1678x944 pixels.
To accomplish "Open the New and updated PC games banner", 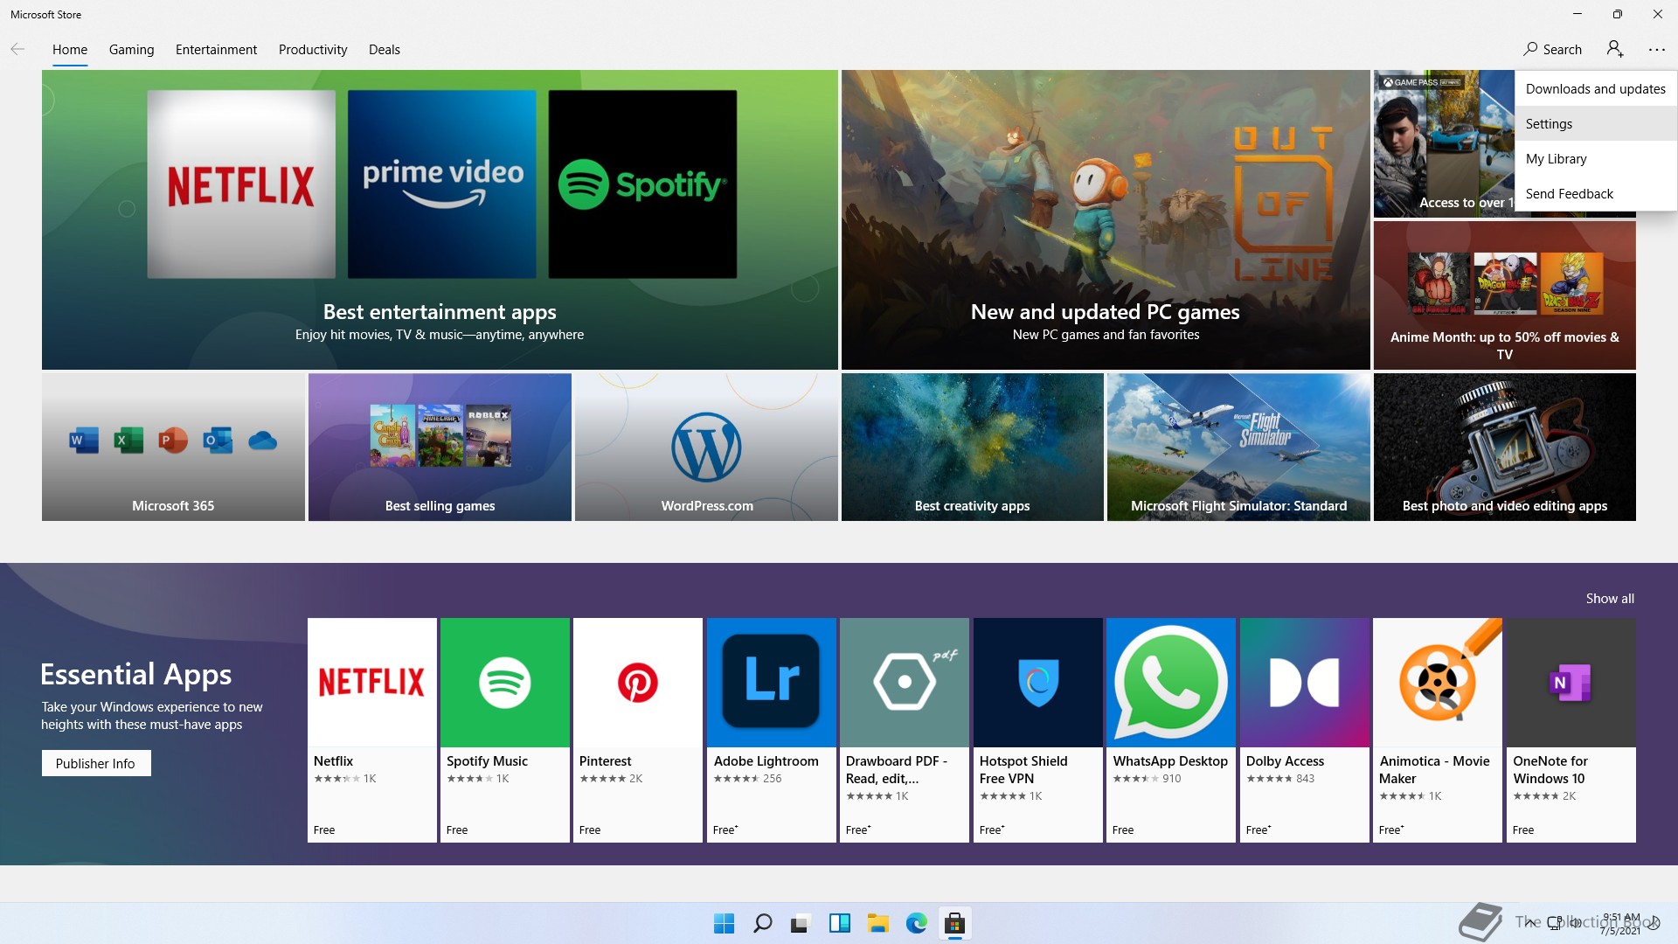I will pyautogui.click(x=1106, y=219).
